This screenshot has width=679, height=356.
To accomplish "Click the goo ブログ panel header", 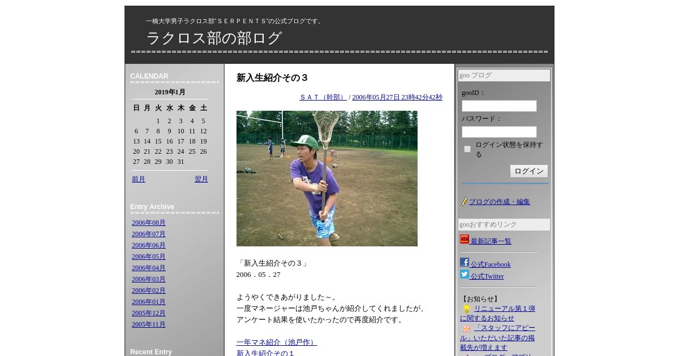I will 504,75.
